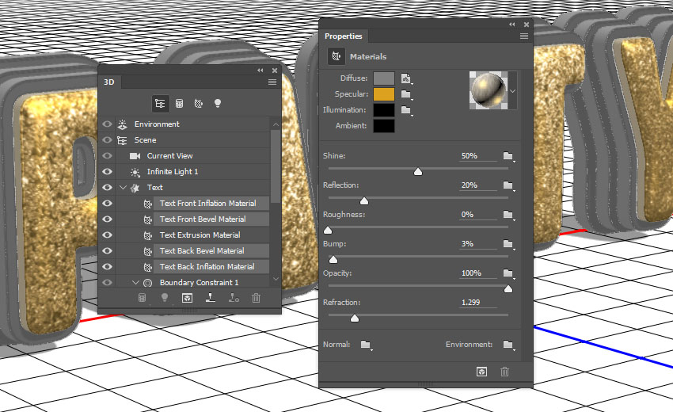The width and height of the screenshot is (673, 412).
Task: Filter 3D panel by materials
Action: [x=198, y=103]
